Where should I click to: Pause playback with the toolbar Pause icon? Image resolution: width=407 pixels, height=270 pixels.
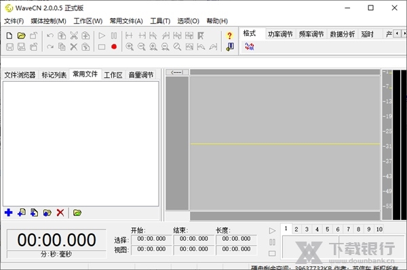(x=114, y=35)
